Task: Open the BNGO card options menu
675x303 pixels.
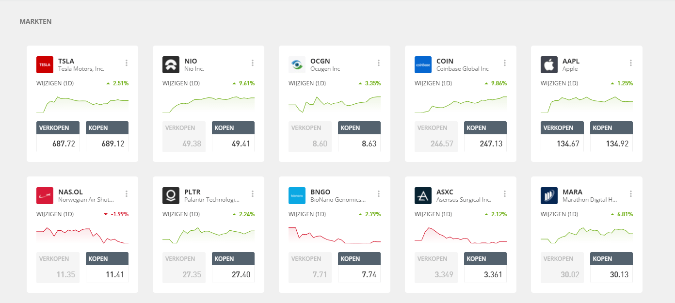Action: coord(379,194)
